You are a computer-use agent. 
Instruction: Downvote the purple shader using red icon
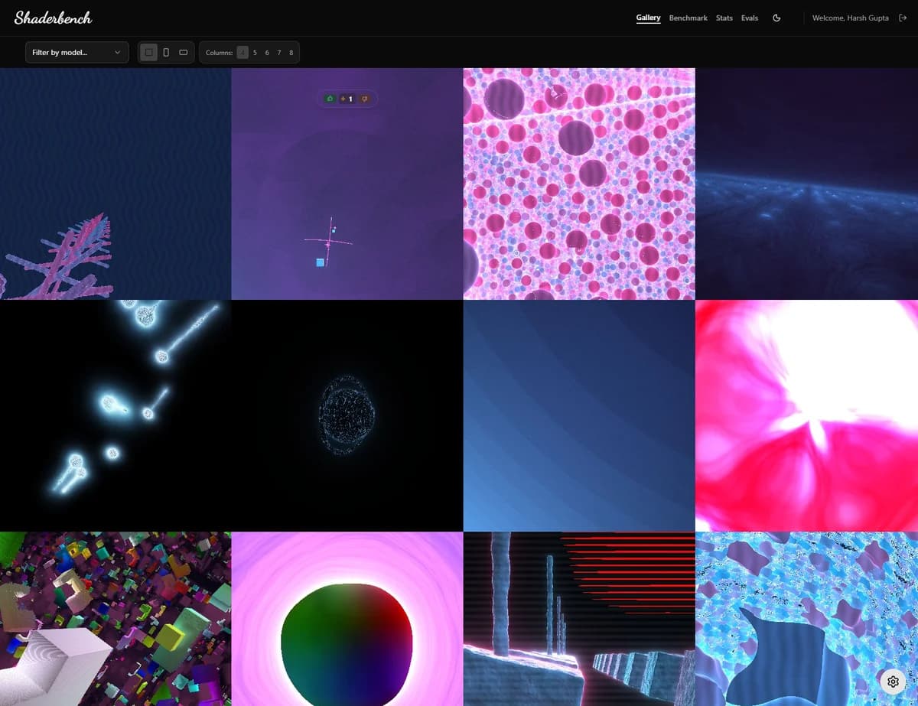[x=364, y=99]
